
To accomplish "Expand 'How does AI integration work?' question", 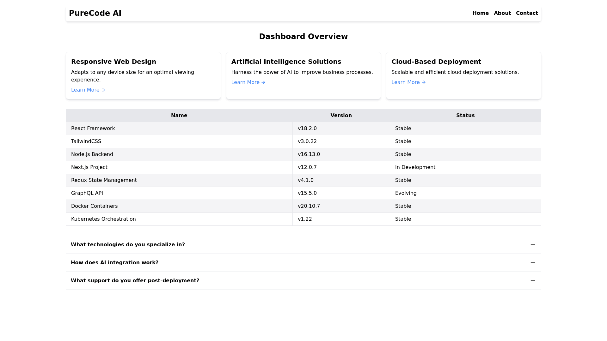I will [x=114, y=263].
